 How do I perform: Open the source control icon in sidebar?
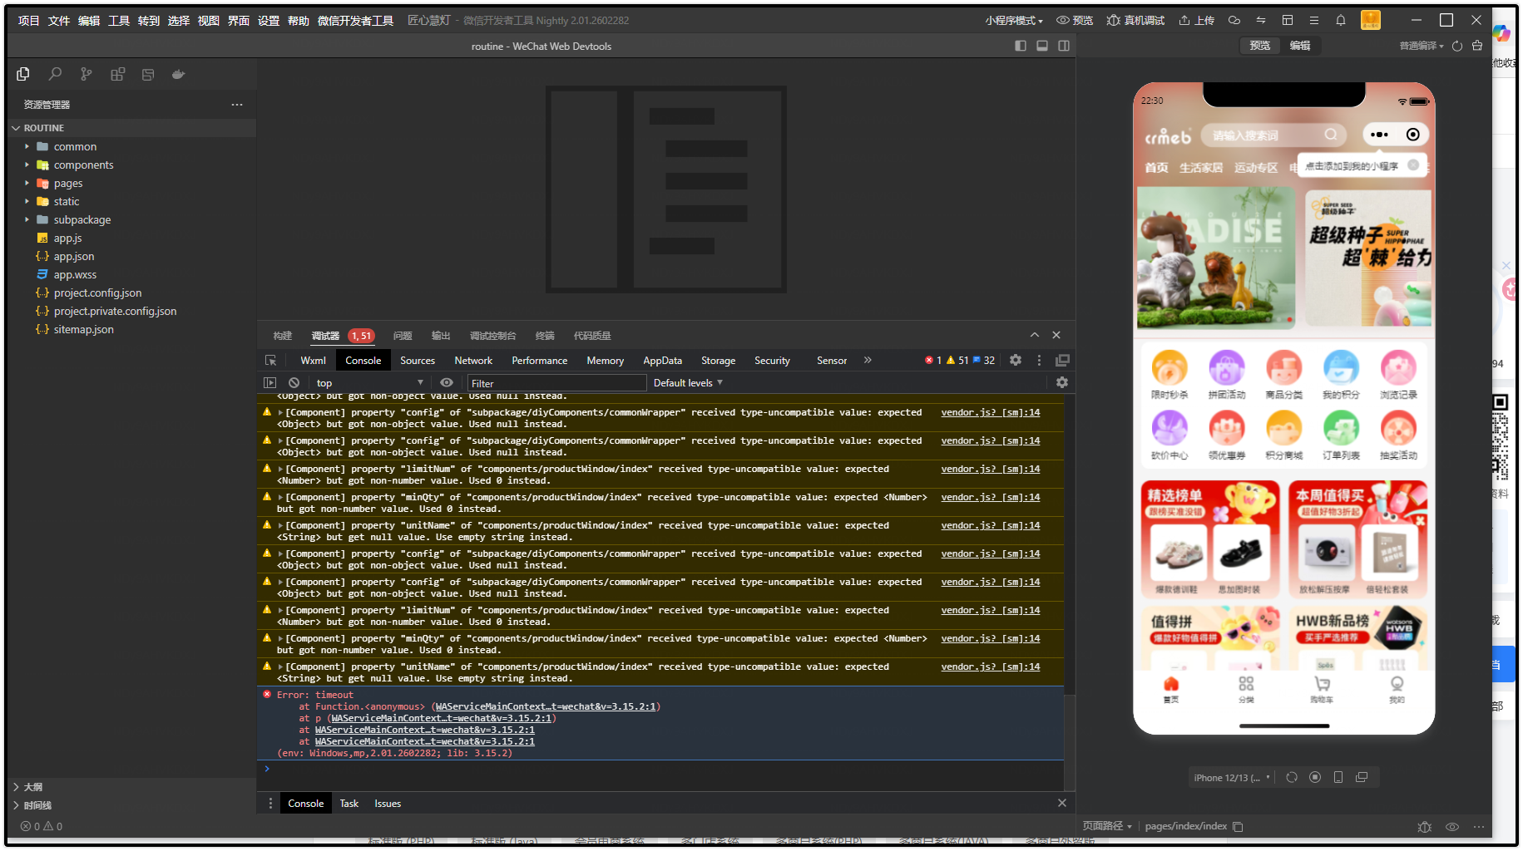tap(87, 74)
